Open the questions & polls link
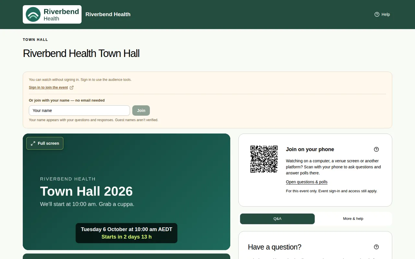415x259 pixels. [307, 182]
